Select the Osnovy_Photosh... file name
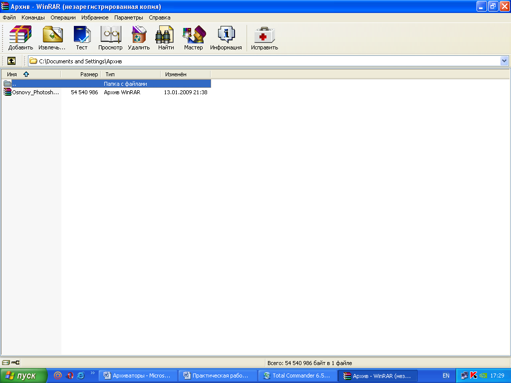Viewport: 511px width, 383px height. click(35, 92)
